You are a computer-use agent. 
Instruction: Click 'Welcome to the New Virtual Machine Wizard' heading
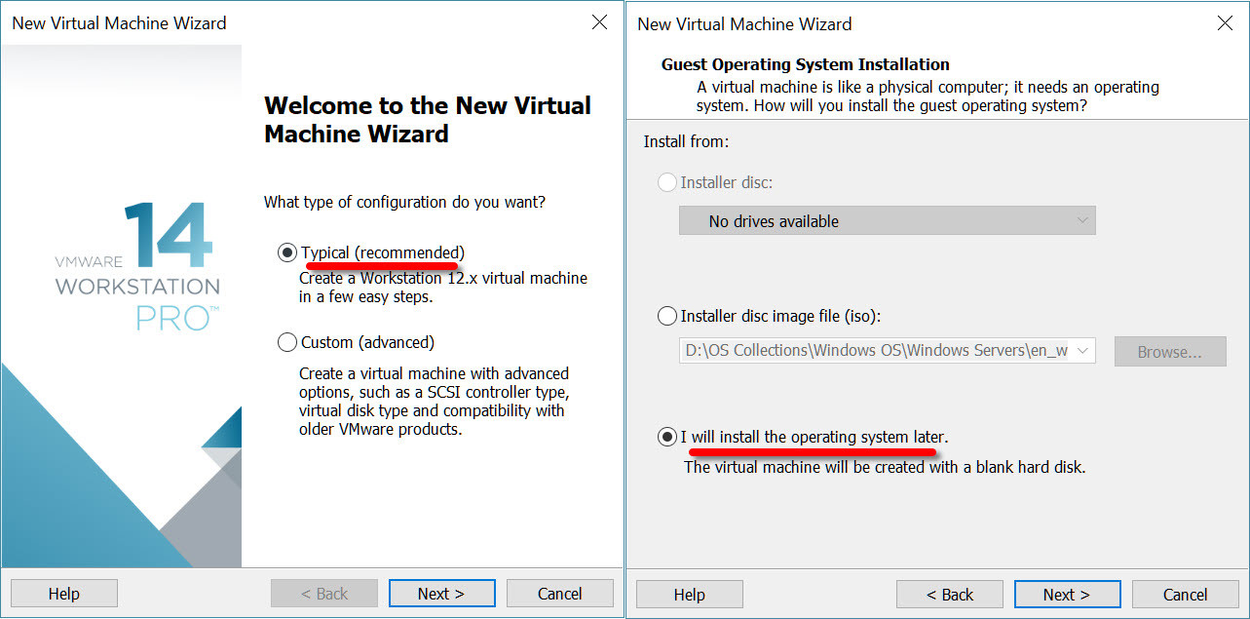point(428,120)
